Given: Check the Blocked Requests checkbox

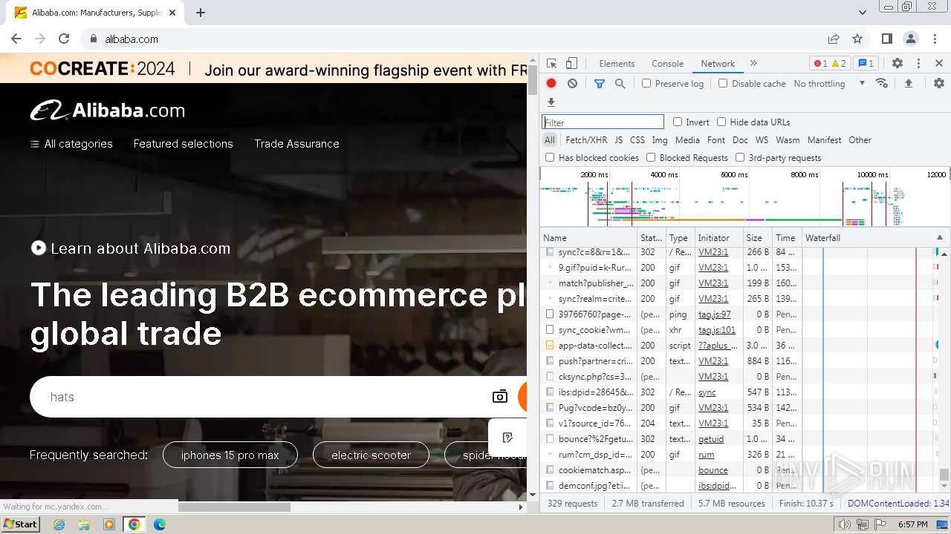Looking at the screenshot, I should coord(651,158).
